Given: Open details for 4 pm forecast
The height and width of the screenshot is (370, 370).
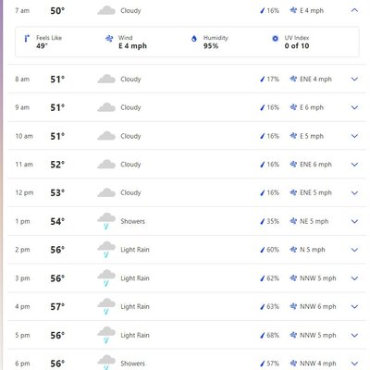Looking at the screenshot, I should 354,307.
